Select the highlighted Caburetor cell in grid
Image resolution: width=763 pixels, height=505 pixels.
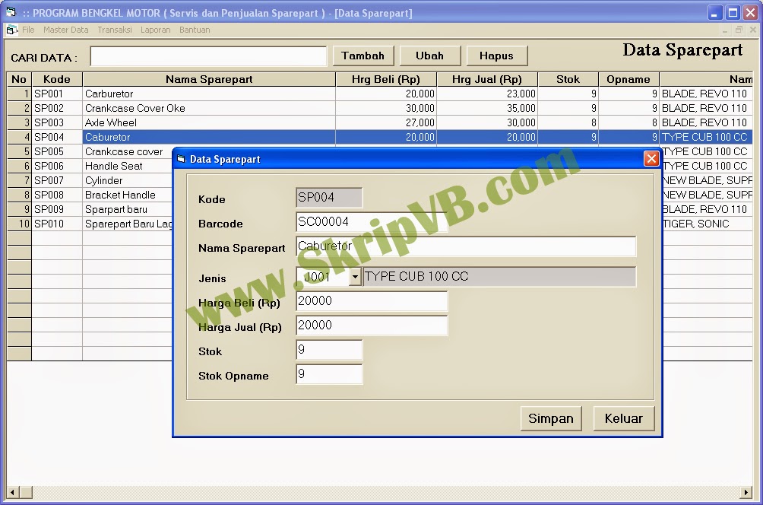(x=209, y=138)
